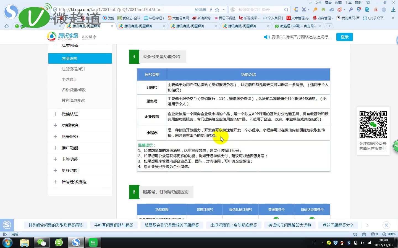Show more bookmarks with the chevron
The width and height of the screenshot is (398, 248).
tap(393, 18)
